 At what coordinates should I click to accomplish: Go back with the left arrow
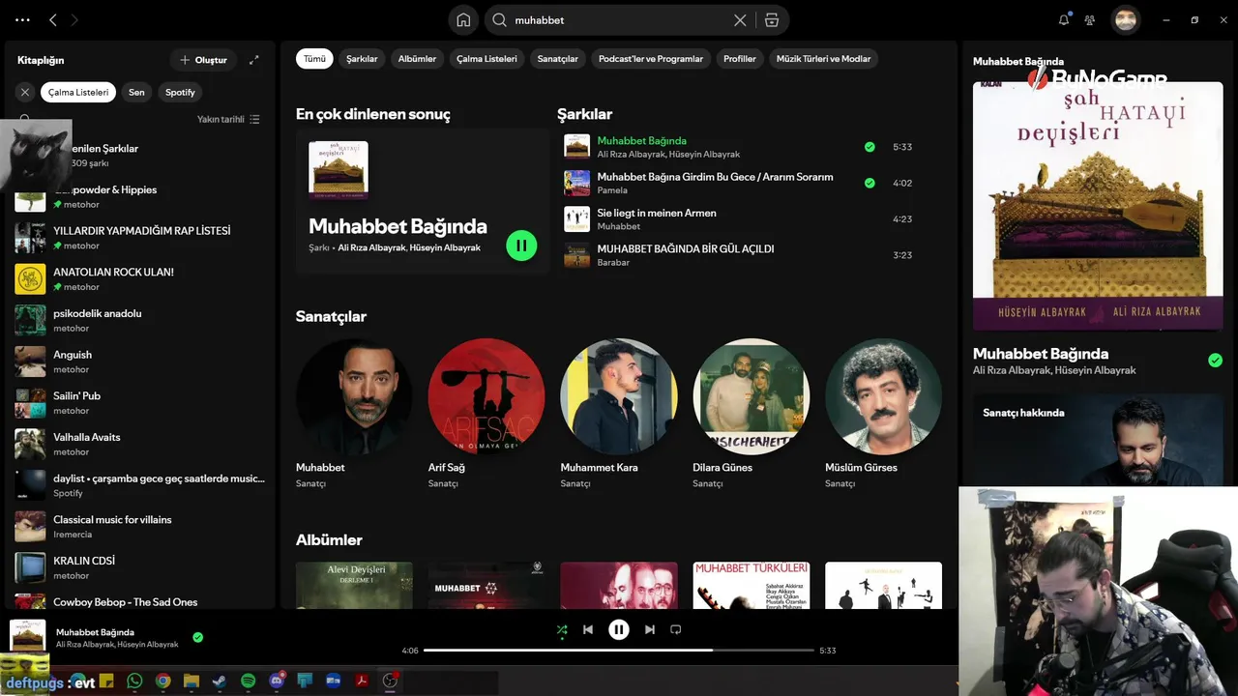[53, 19]
